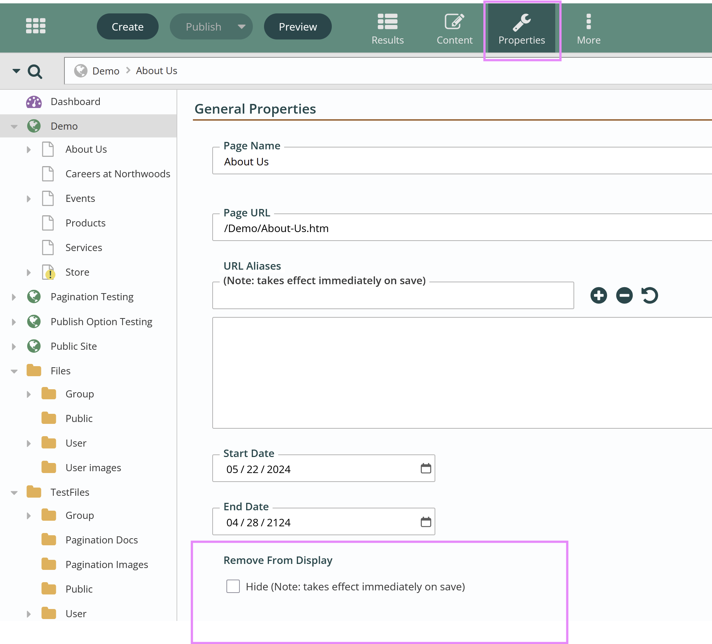
Task: Select the About Us page icon in tree
Action: [x=48, y=149]
